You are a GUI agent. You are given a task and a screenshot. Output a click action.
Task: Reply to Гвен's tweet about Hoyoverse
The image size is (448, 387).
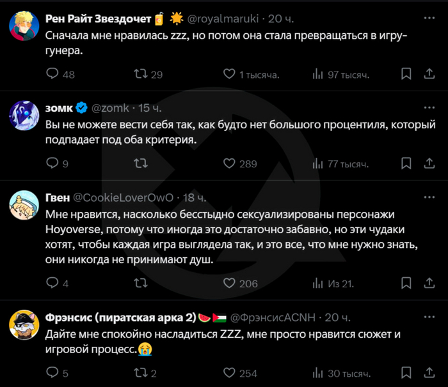tap(53, 284)
